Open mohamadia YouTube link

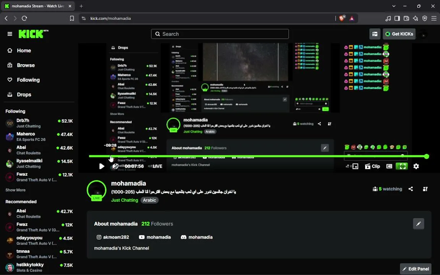pyautogui.click(x=155, y=237)
